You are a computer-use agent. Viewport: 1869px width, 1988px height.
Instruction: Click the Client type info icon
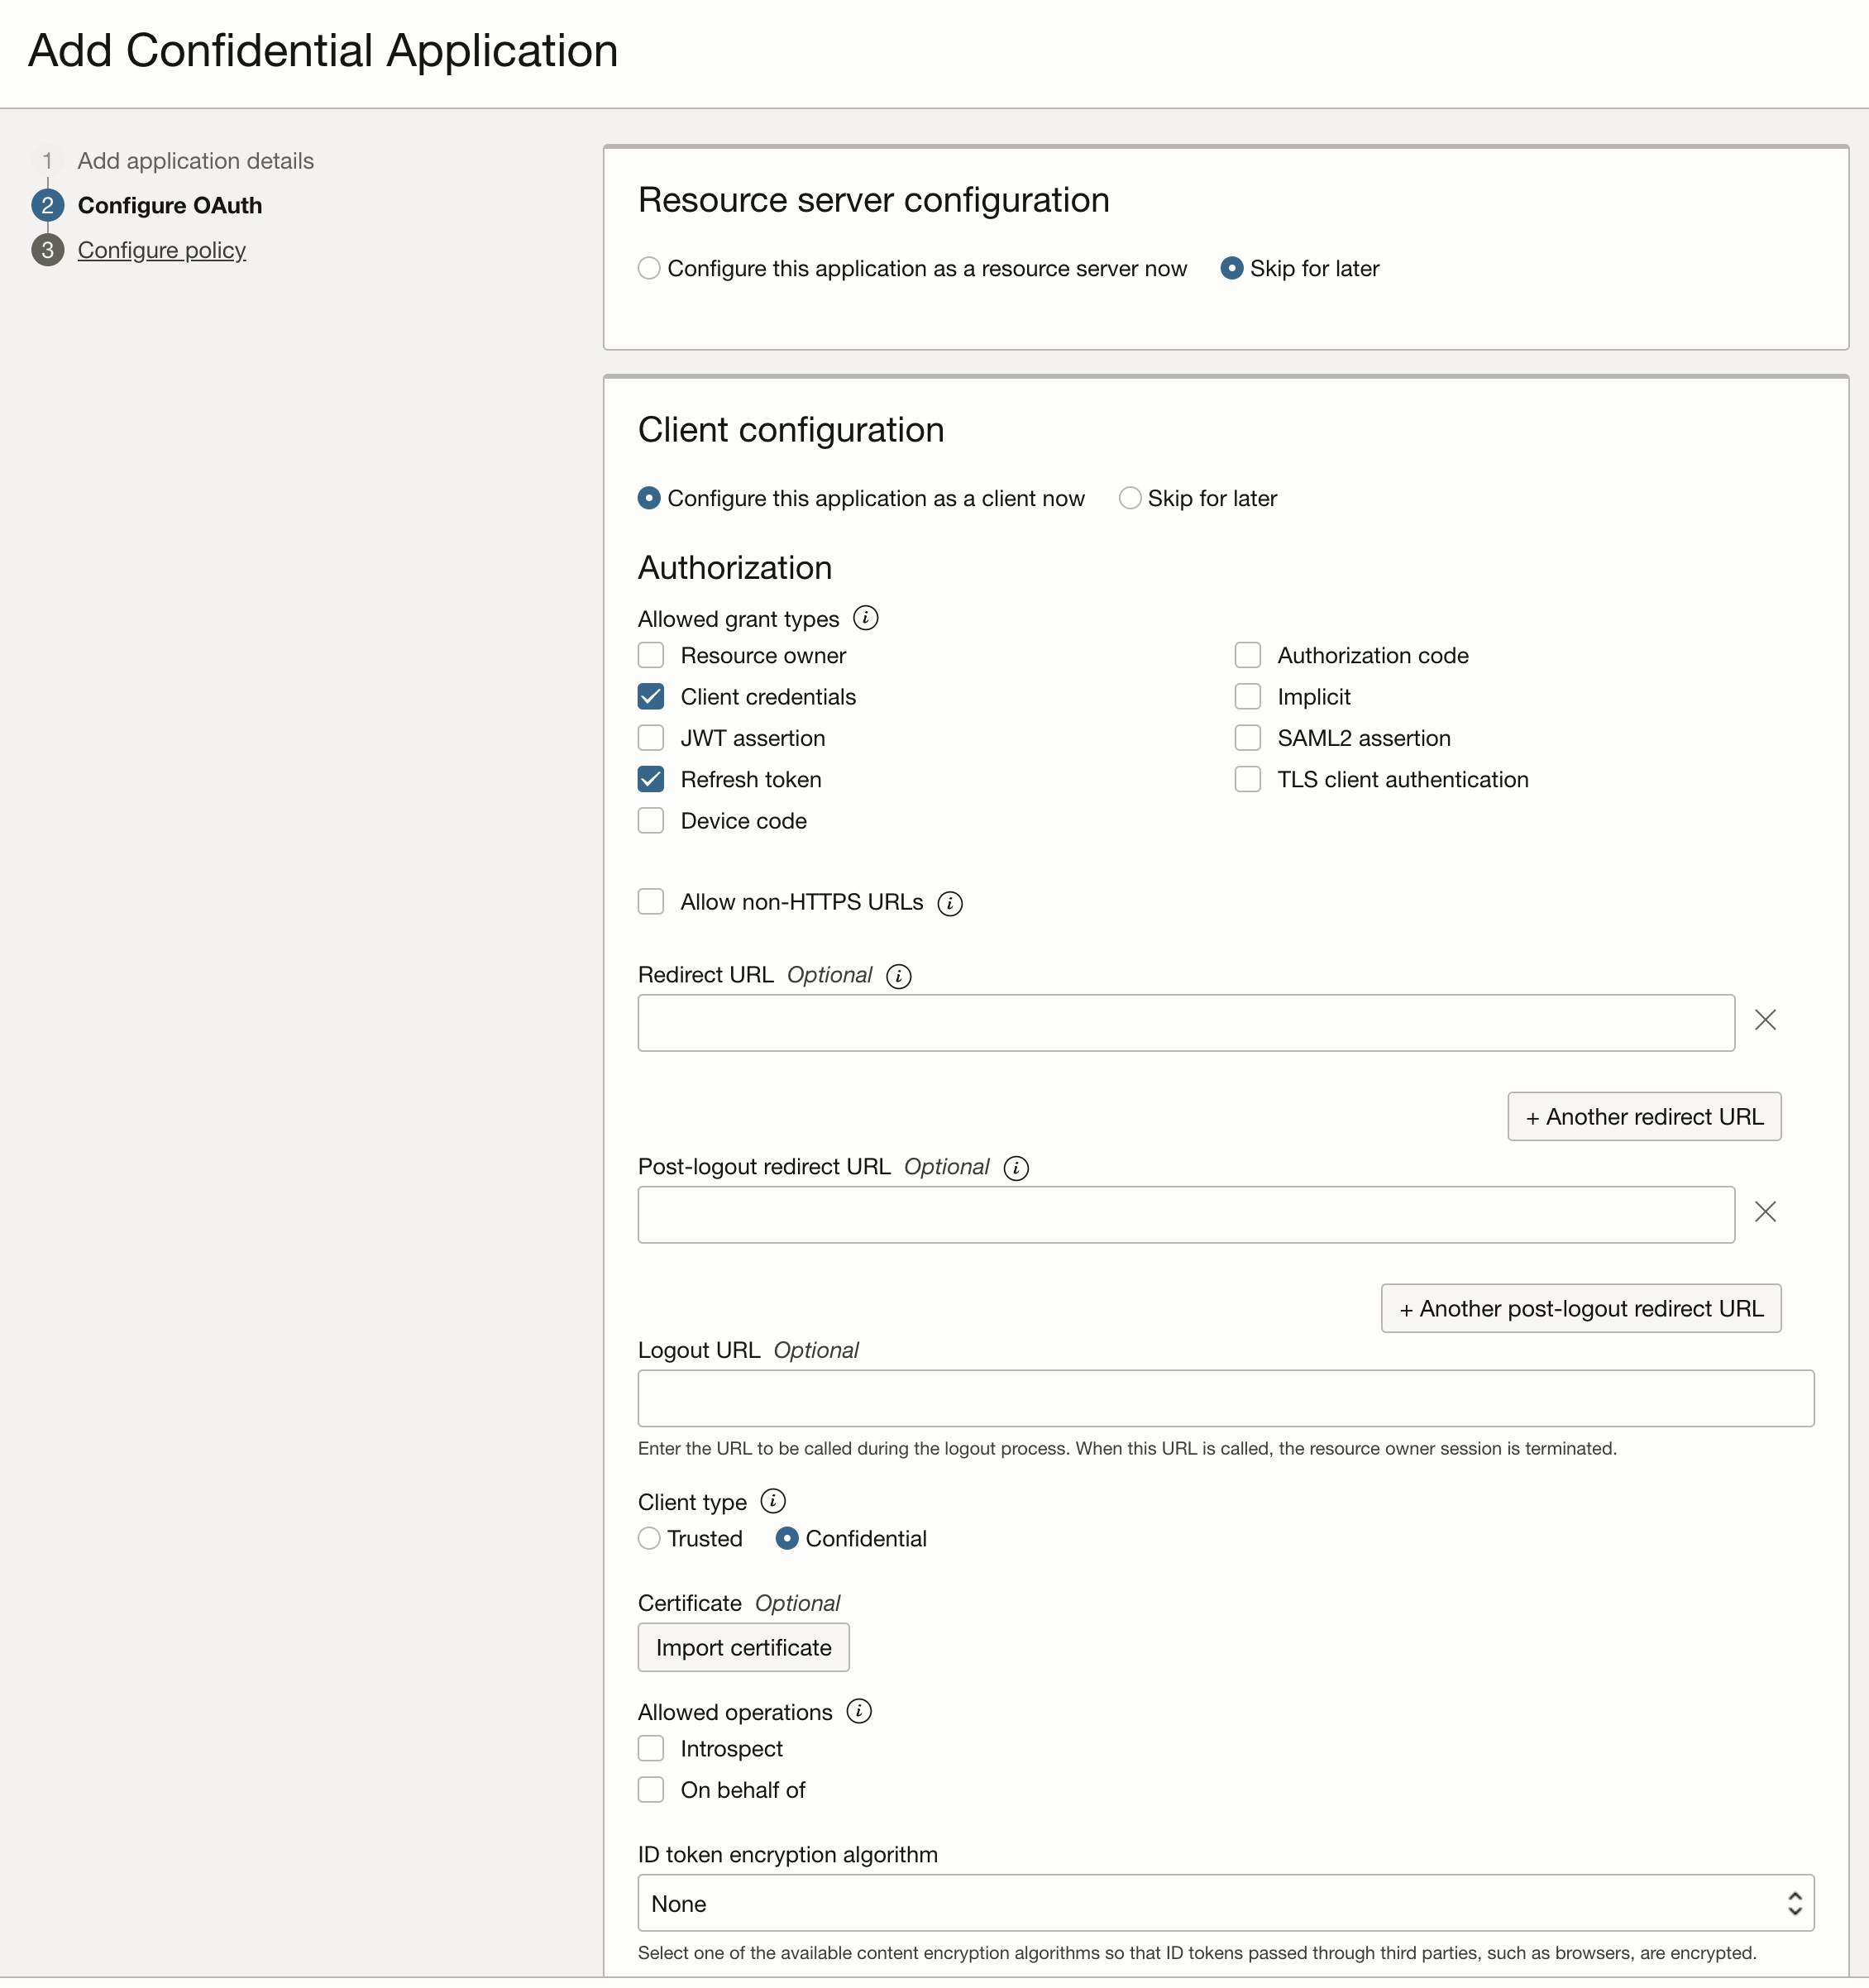click(x=772, y=1501)
